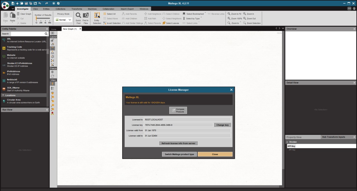Image resolution: width=357 pixels, height=191 pixels.
Task: Click the orange Close button
Action: point(215,154)
